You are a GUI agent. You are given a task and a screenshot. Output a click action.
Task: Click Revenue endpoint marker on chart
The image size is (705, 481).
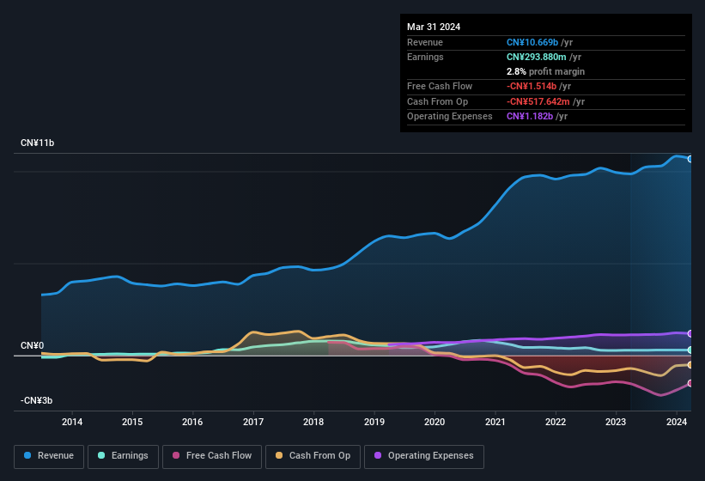(690, 159)
